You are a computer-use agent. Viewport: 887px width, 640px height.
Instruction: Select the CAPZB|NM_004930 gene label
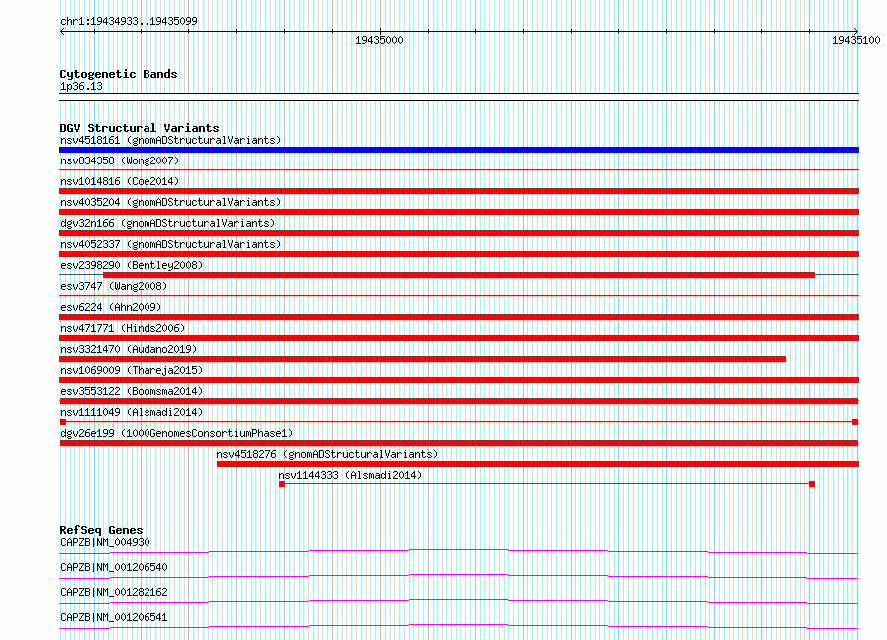click(105, 542)
